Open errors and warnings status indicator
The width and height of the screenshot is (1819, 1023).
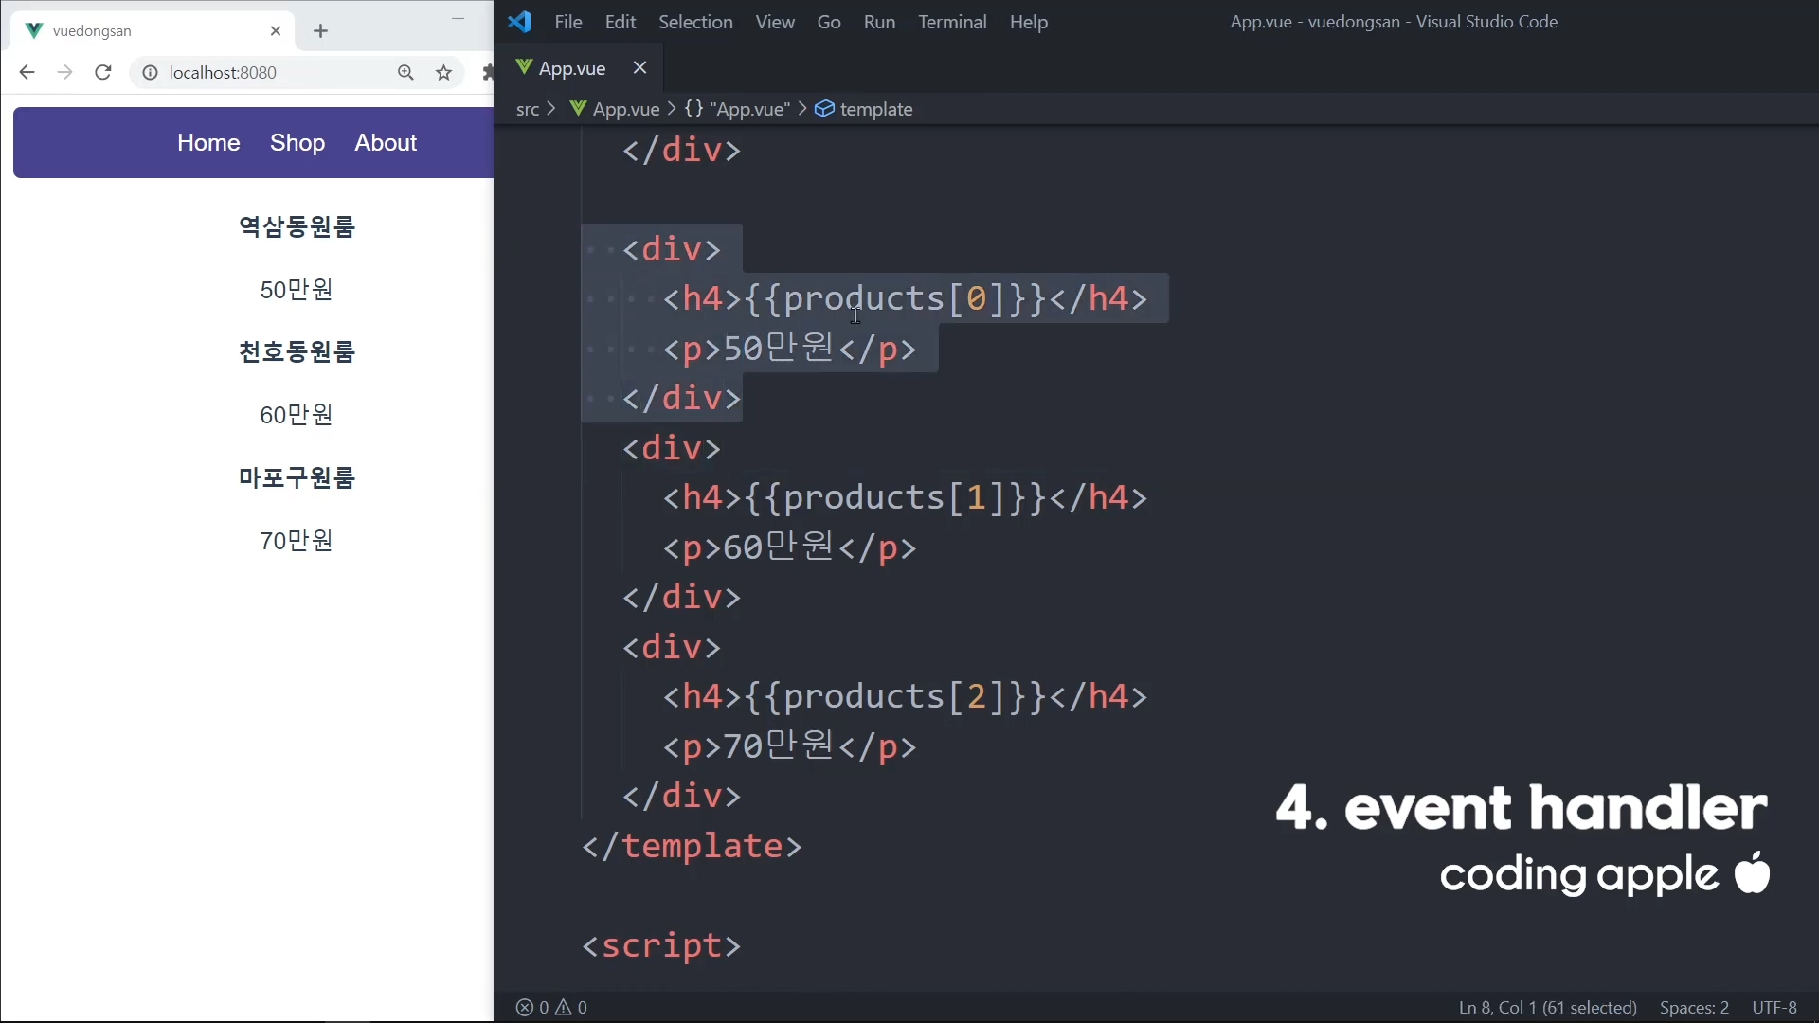click(551, 1007)
